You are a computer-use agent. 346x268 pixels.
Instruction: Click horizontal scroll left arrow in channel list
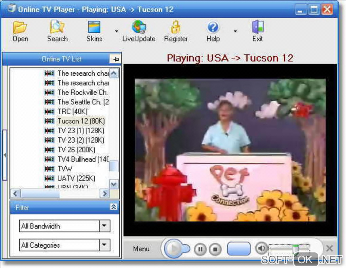15,194
